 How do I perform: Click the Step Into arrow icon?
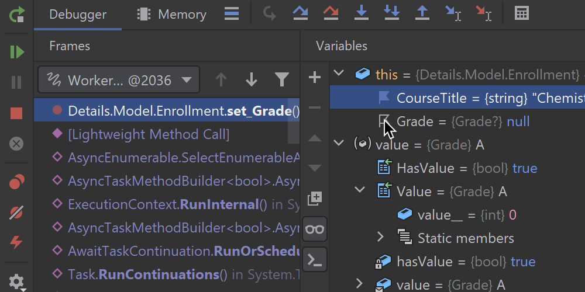pos(362,13)
